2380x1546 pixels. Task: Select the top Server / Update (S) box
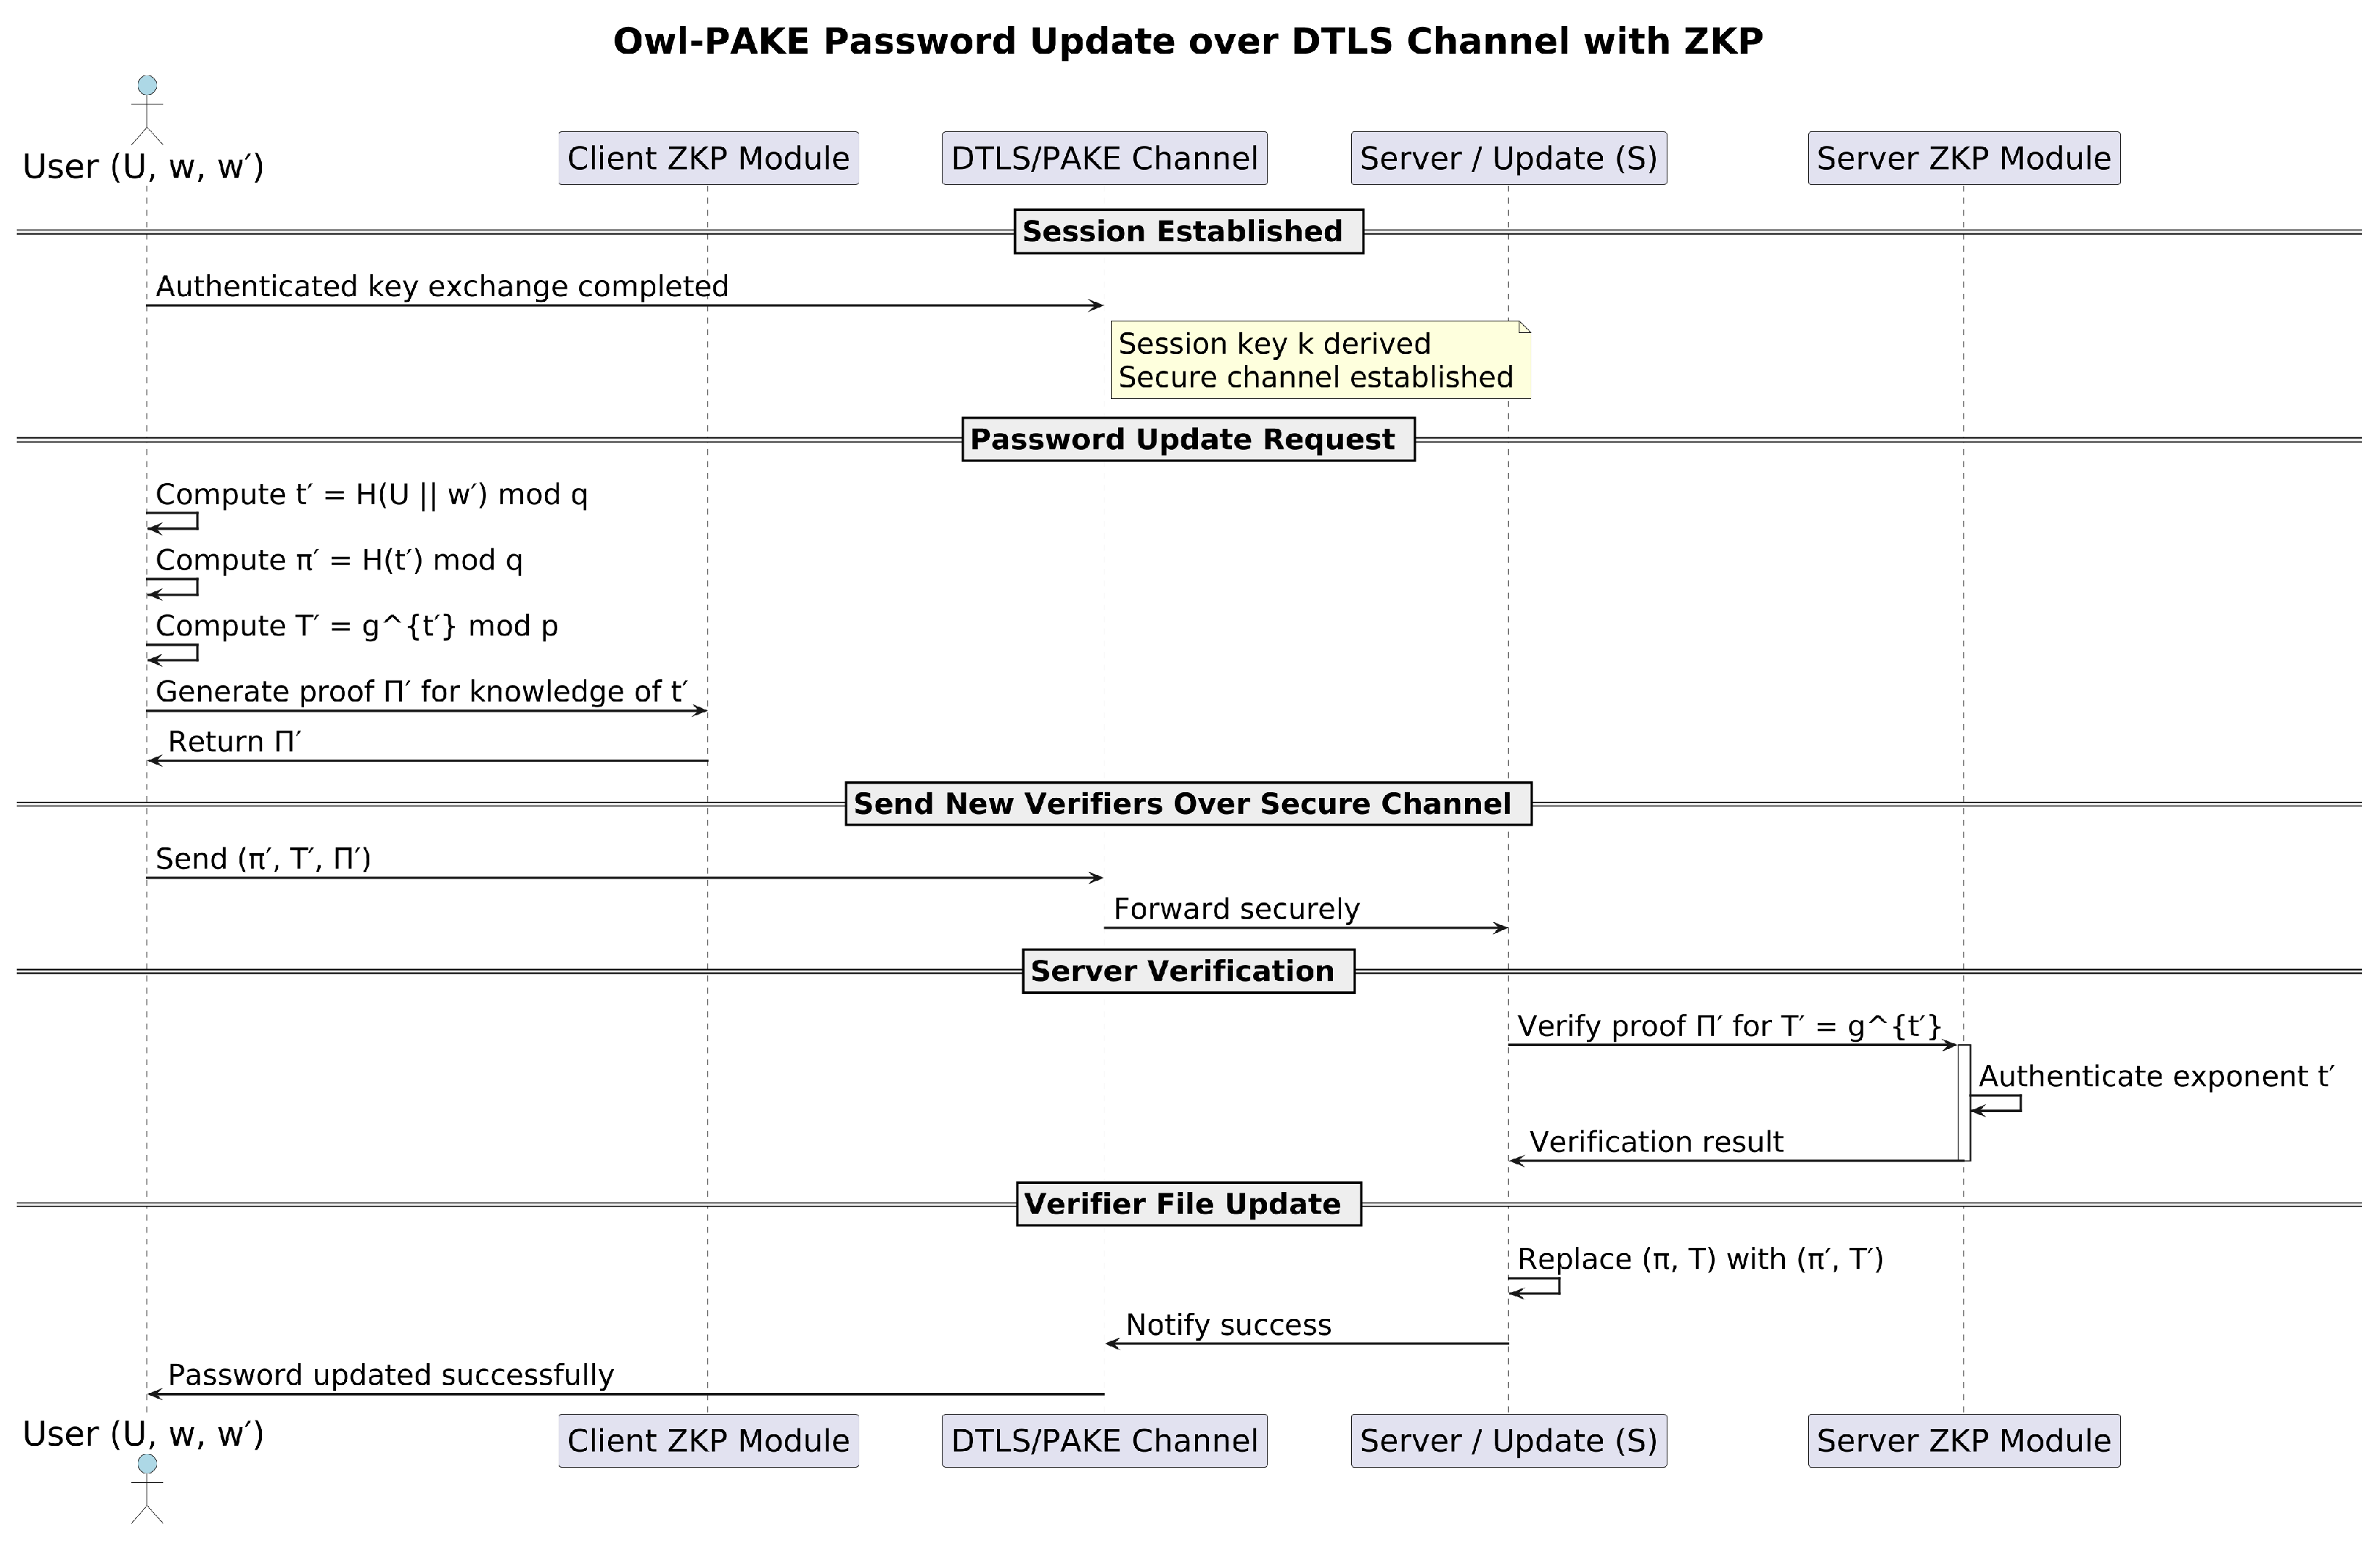coord(1508,158)
